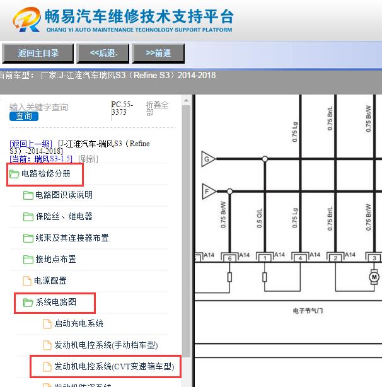This screenshot has width=382, height=387.
Task: Click the 刷新 refresh link
Action: 88,159
